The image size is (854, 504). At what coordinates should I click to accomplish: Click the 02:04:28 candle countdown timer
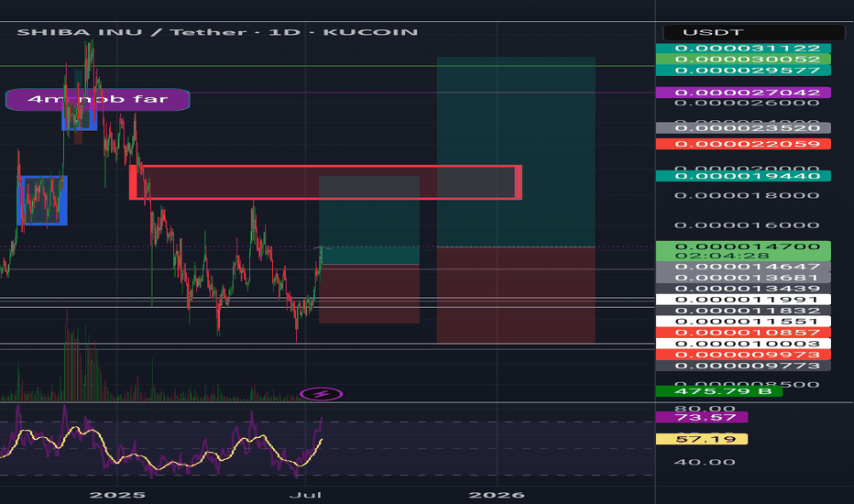pos(722,256)
